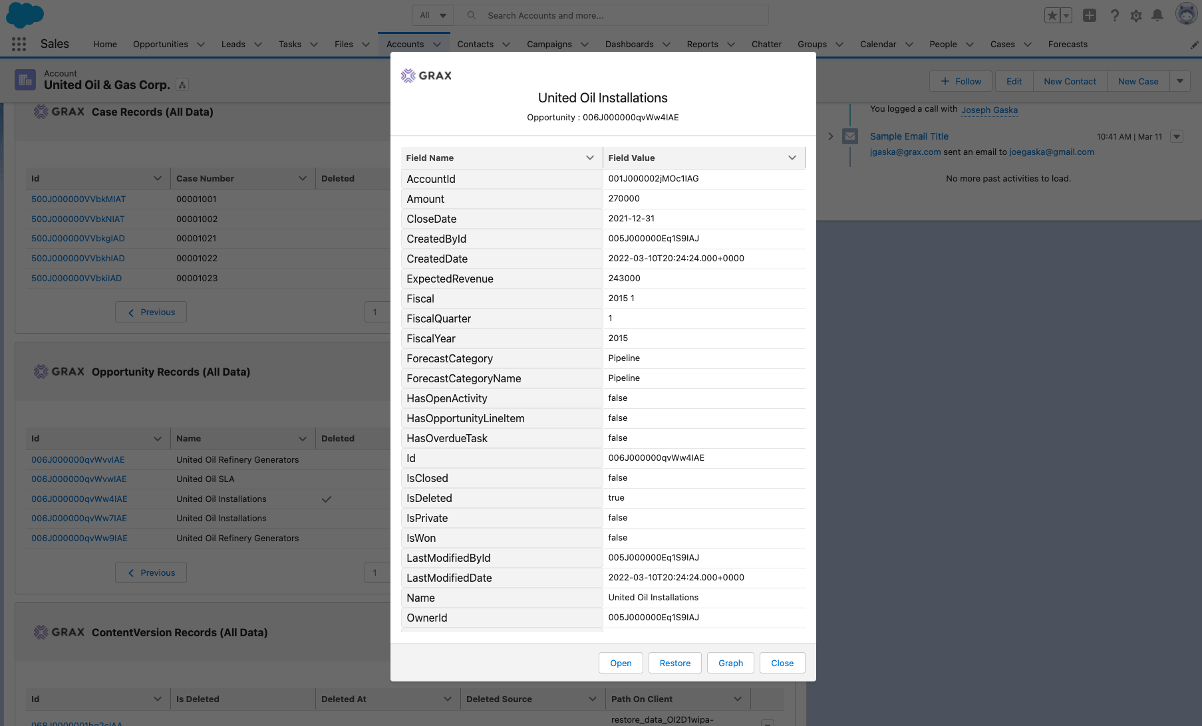Open the Case Records Id column menu
The width and height of the screenshot is (1202, 726).
pyautogui.click(x=158, y=178)
